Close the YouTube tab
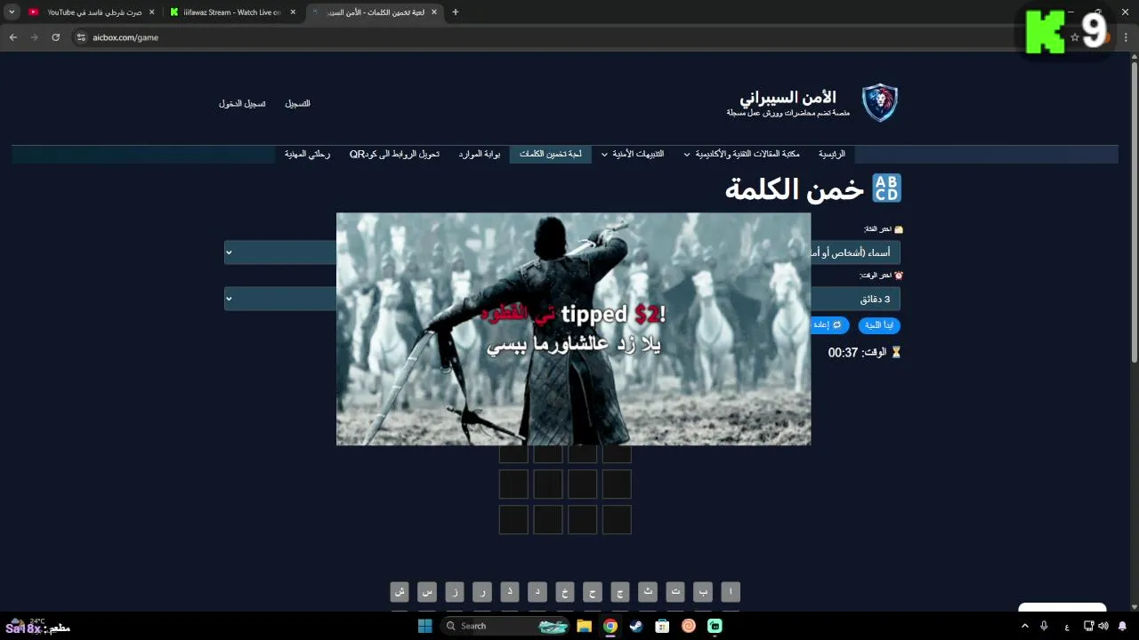1139x640 pixels. coord(151,12)
